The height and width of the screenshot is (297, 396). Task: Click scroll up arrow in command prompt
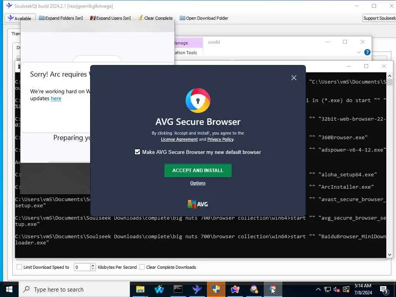(x=389, y=76)
